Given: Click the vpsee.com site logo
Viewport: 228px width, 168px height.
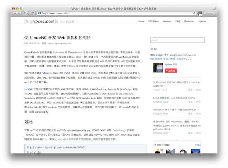Looking at the screenshot, I should click(x=51, y=22).
